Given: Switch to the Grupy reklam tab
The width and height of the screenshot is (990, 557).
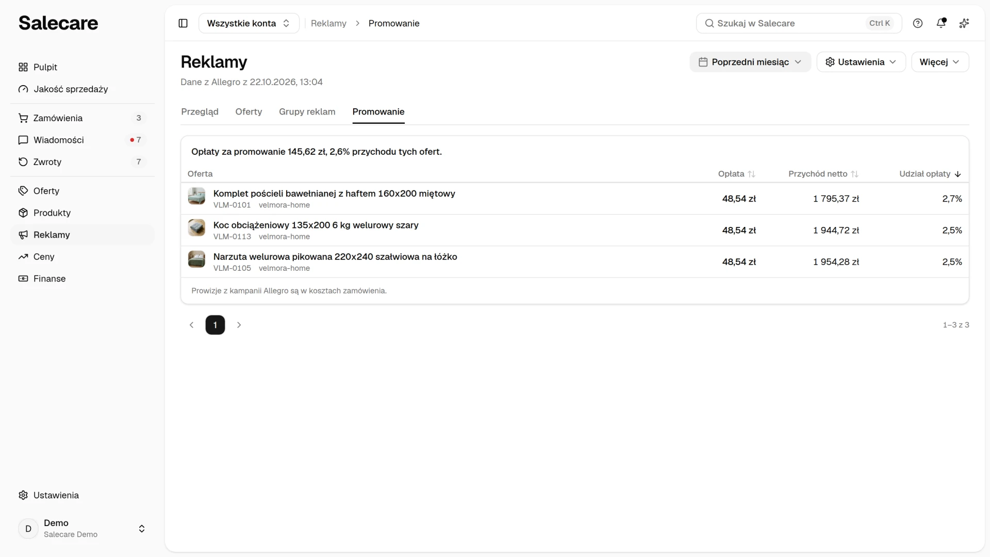Looking at the screenshot, I should click(307, 112).
